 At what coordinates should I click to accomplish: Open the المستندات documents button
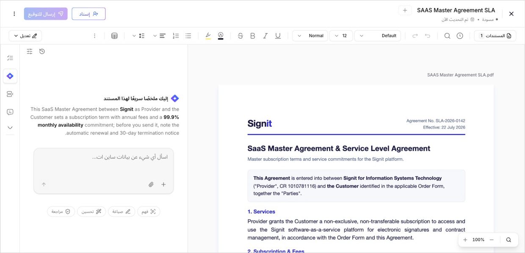(495, 36)
